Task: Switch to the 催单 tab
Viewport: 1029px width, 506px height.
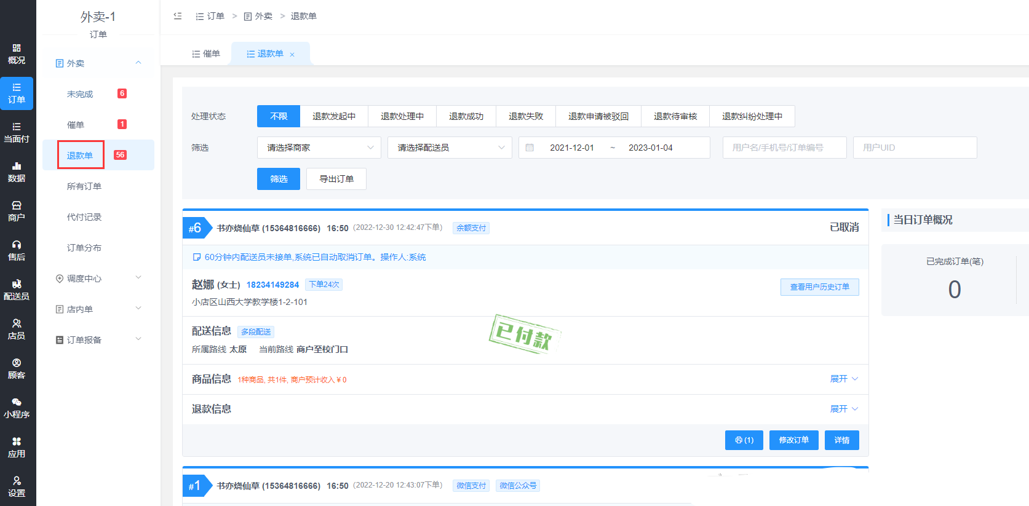Action: (206, 54)
